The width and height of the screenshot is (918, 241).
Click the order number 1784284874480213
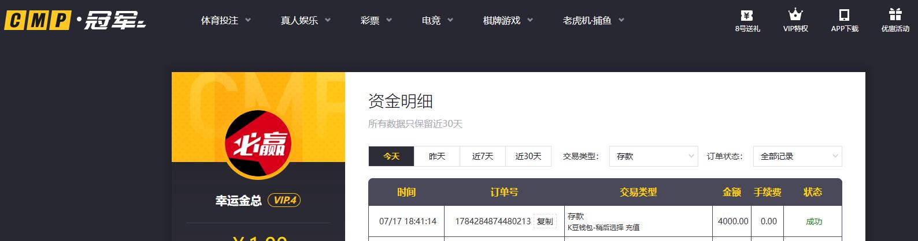pyautogui.click(x=493, y=221)
